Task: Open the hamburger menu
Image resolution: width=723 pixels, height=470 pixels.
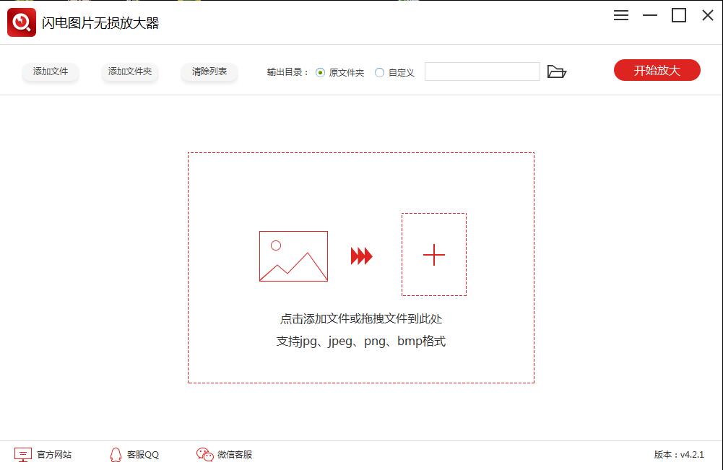Action: (x=620, y=15)
